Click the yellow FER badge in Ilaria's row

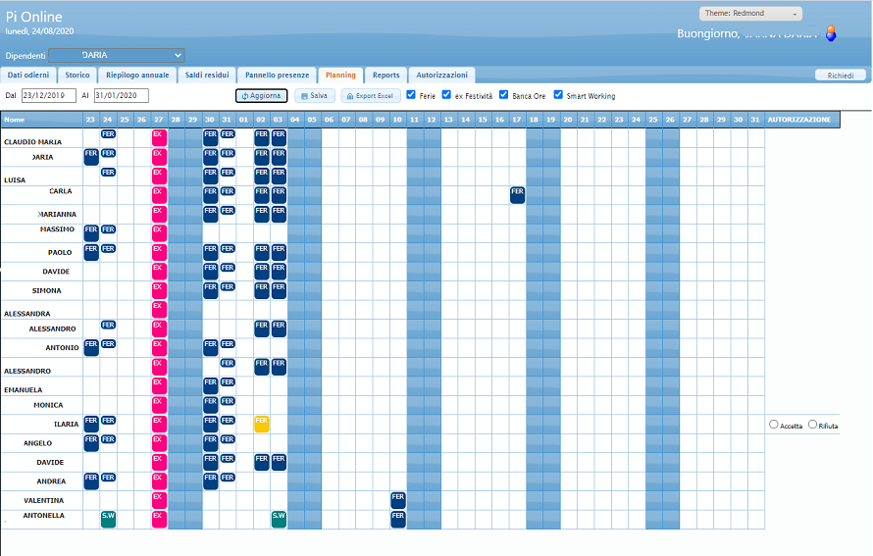tap(262, 424)
